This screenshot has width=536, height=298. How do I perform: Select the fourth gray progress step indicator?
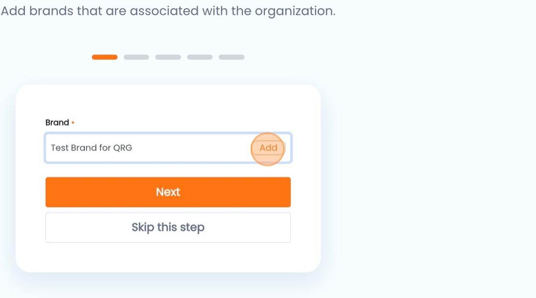[x=200, y=57]
